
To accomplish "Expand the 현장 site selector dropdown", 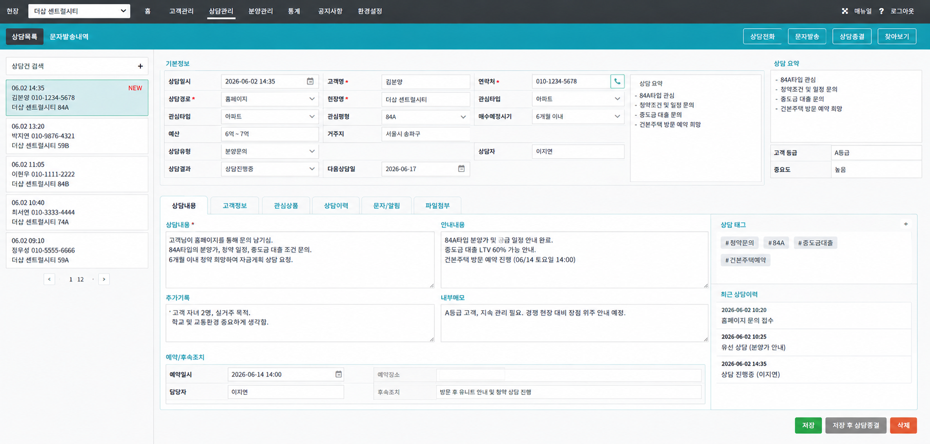I will tap(79, 11).
